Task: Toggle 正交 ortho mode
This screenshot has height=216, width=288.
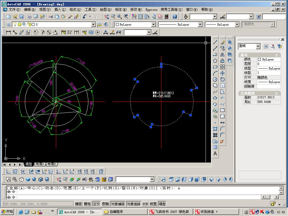Action: pyautogui.click(x=96, y=204)
